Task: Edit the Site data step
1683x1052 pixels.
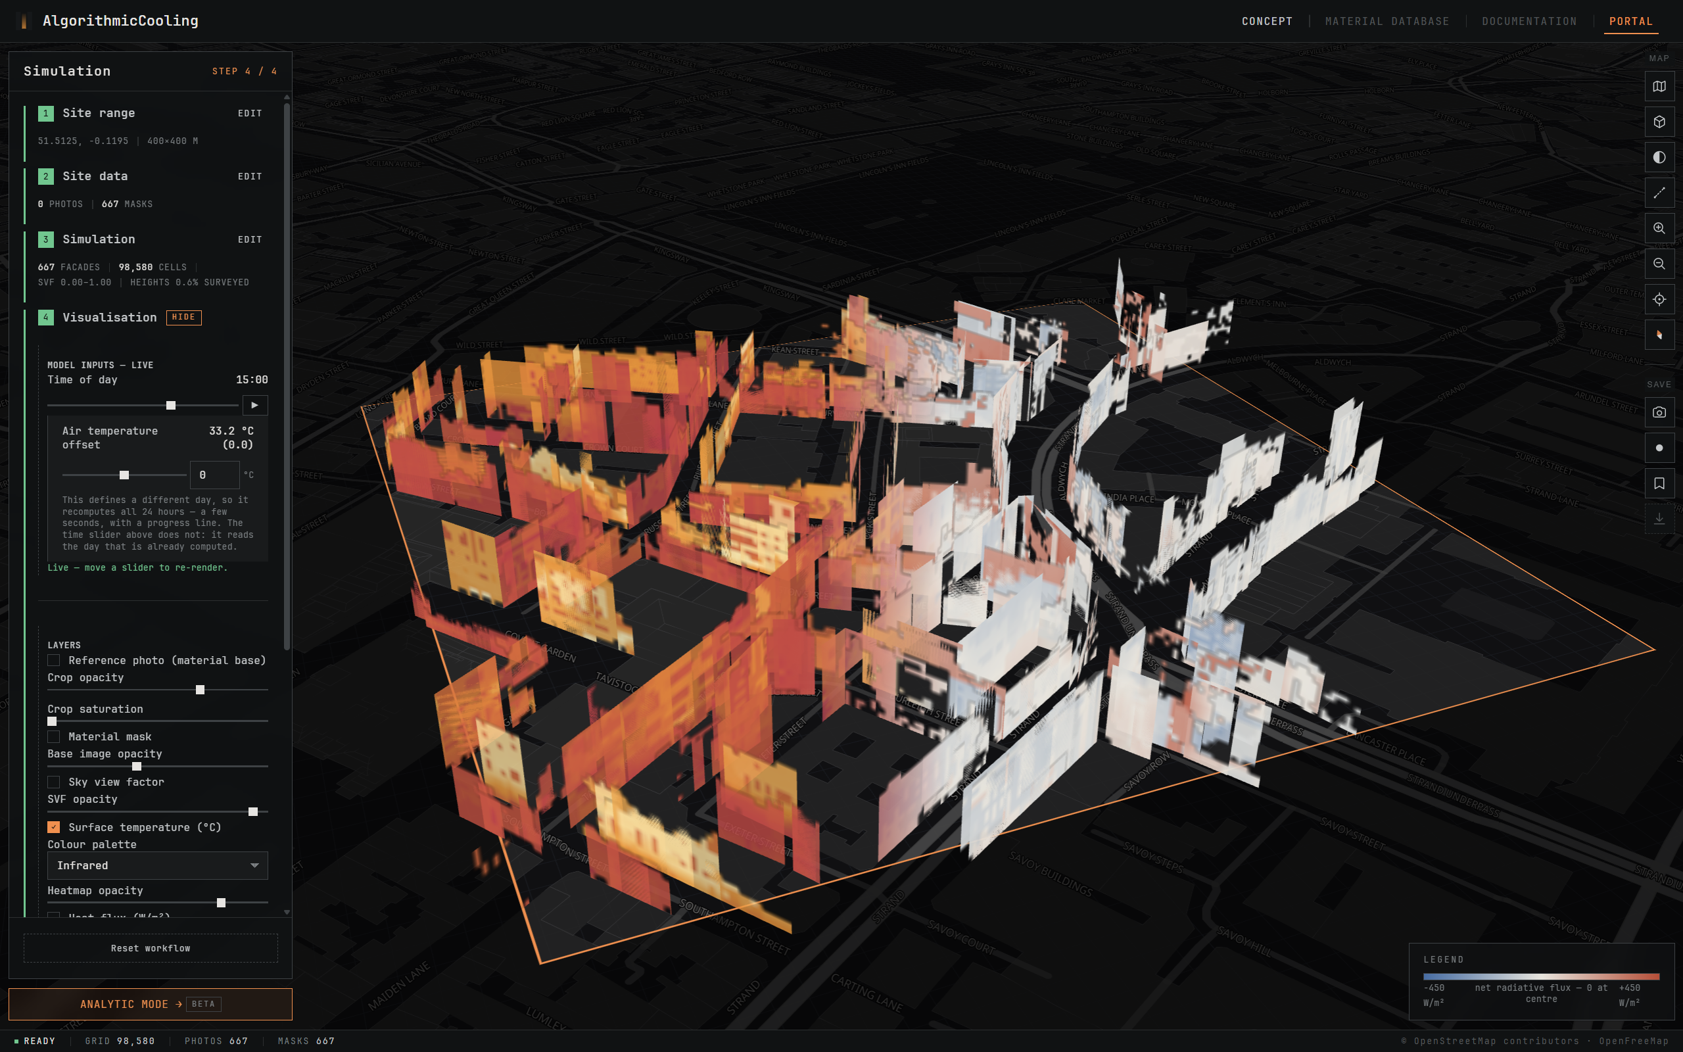Action: coord(250,177)
